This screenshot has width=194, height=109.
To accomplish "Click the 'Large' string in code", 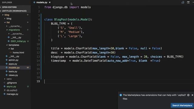I will point(73,36).
